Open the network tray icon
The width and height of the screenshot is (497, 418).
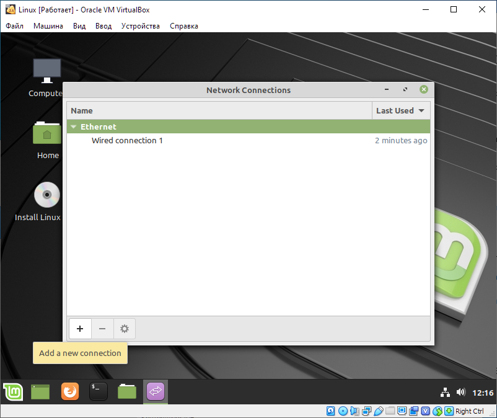pyautogui.click(x=445, y=393)
